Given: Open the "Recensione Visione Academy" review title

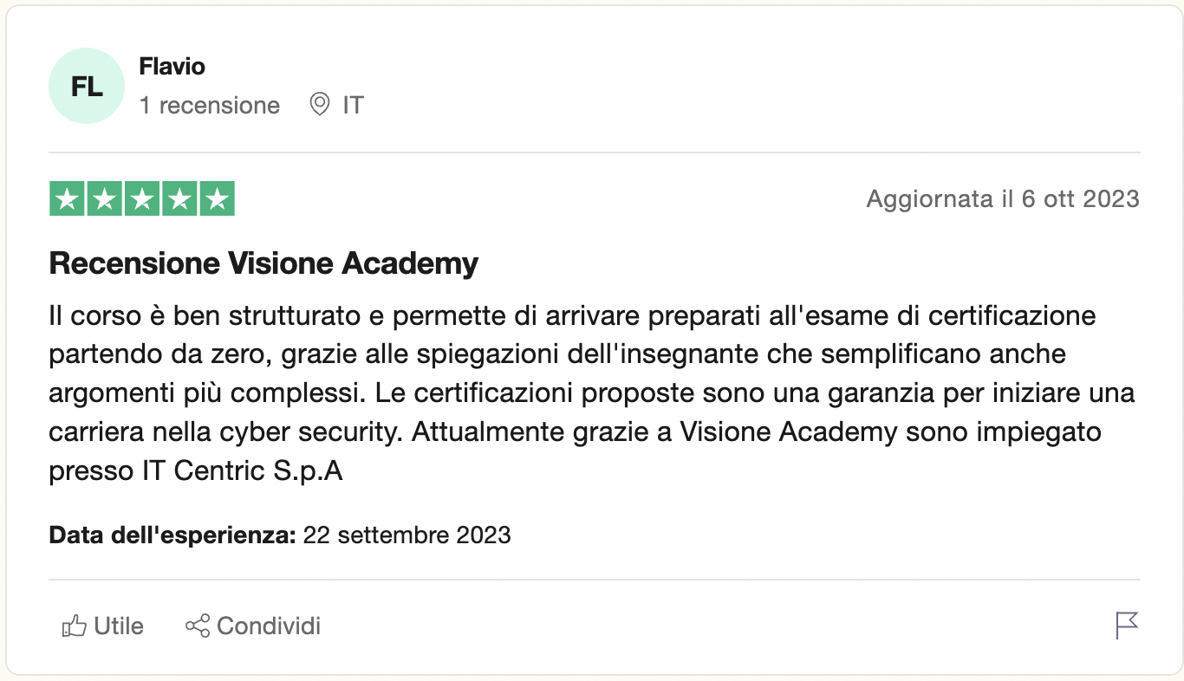Looking at the screenshot, I should click(263, 263).
